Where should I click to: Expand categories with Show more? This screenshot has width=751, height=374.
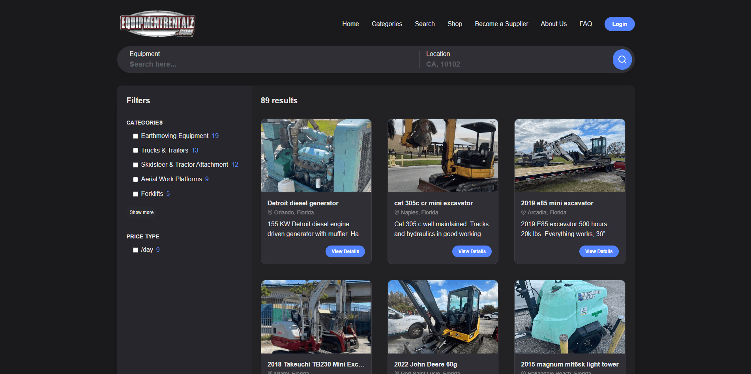click(x=142, y=212)
